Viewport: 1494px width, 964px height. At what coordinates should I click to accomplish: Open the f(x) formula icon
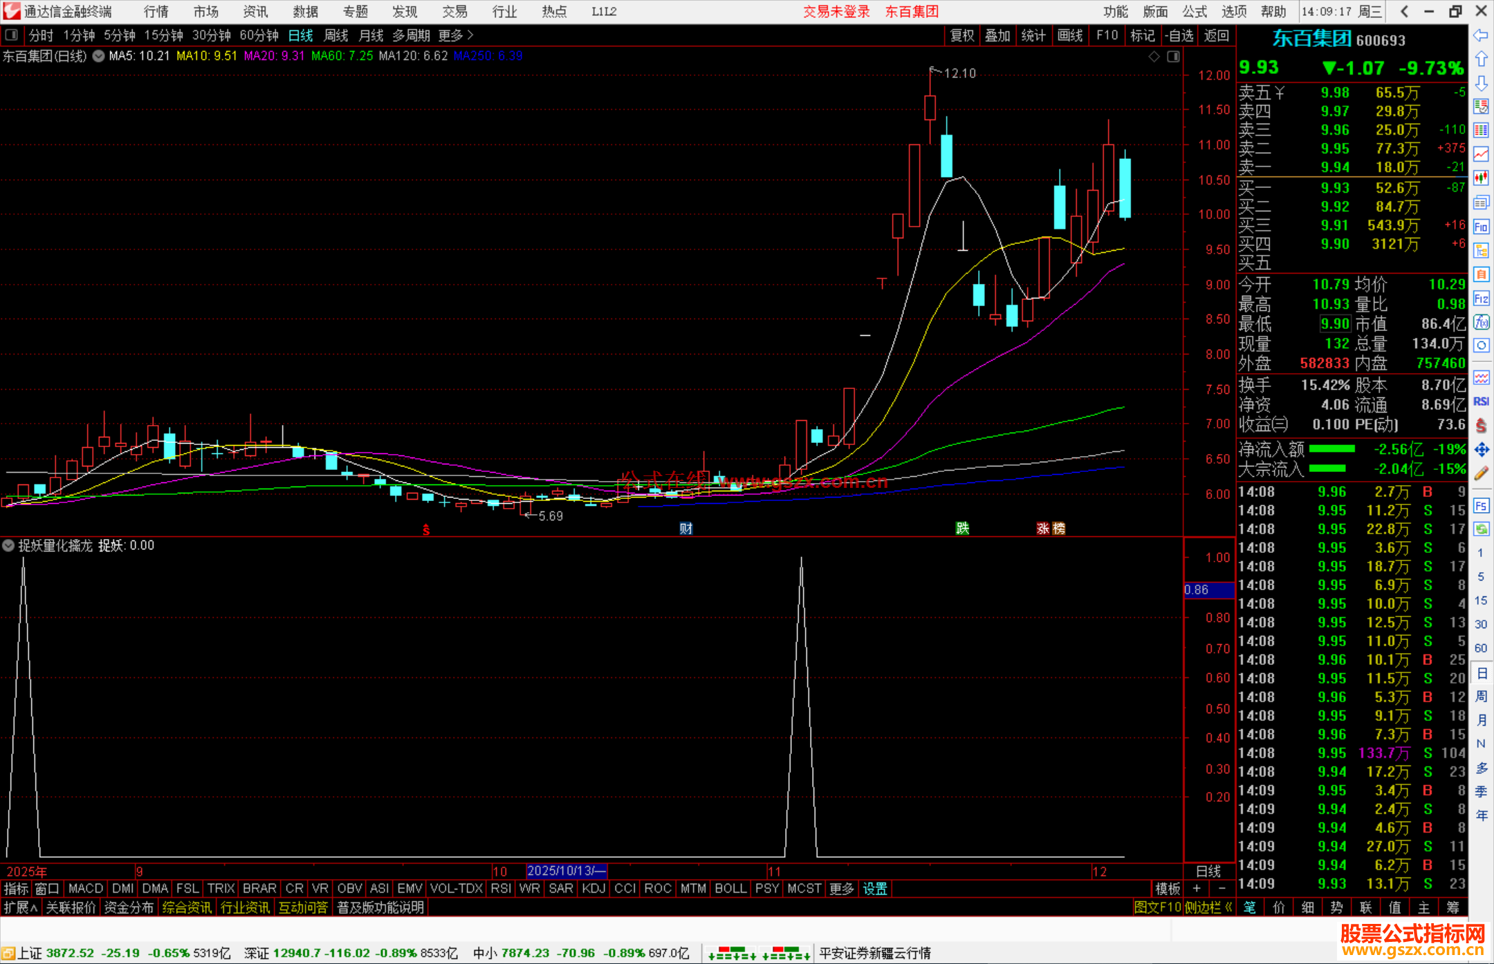pos(1481,322)
